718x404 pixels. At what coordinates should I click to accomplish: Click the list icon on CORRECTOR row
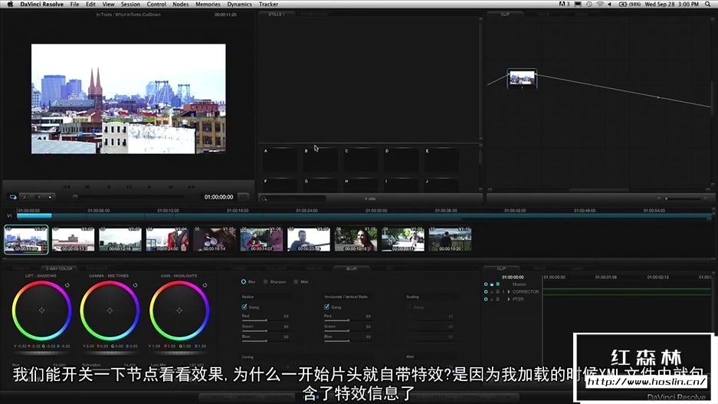(x=498, y=292)
